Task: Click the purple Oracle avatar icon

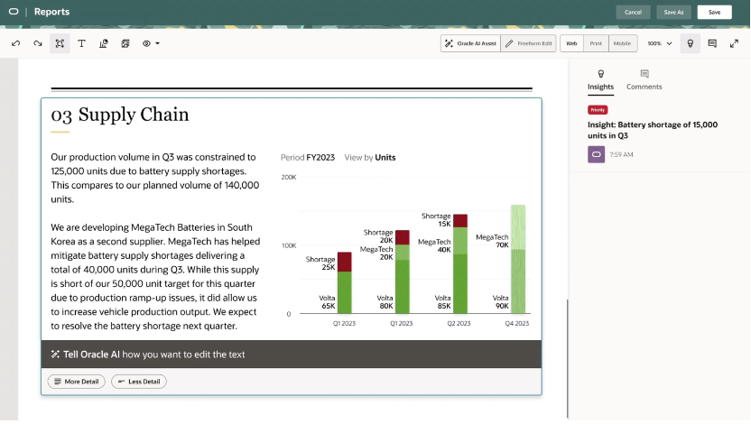Action: (x=597, y=154)
